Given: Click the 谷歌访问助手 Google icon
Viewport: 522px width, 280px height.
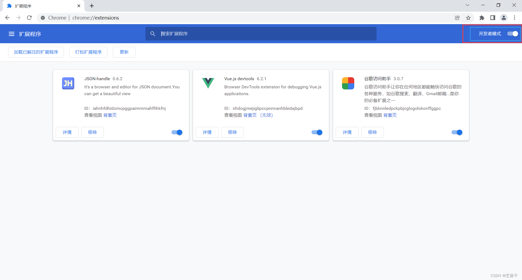Looking at the screenshot, I should (348, 83).
